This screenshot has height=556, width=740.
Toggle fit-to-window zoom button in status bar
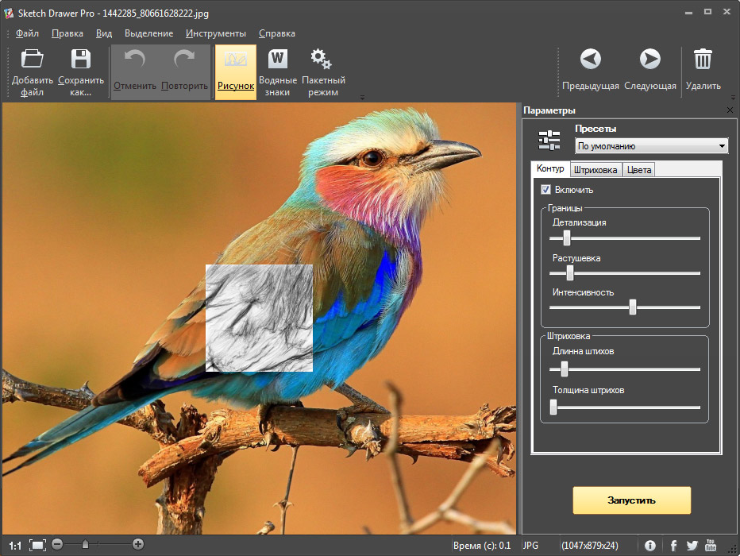[x=37, y=545]
